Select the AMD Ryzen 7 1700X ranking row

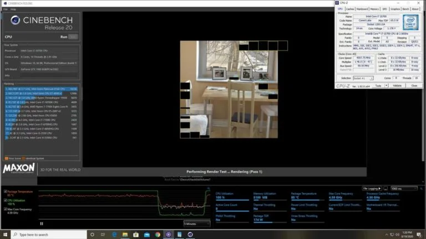coord(41,107)
